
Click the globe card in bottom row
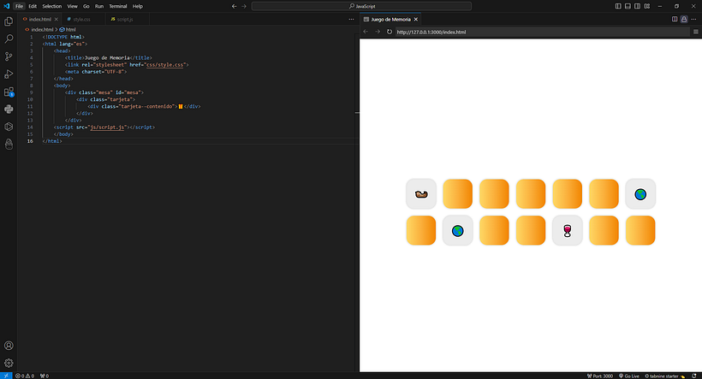[x=457, y=230]
